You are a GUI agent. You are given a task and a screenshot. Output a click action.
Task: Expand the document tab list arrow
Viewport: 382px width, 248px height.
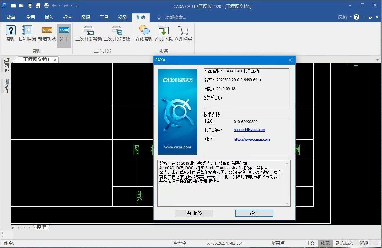click(377, 60)
